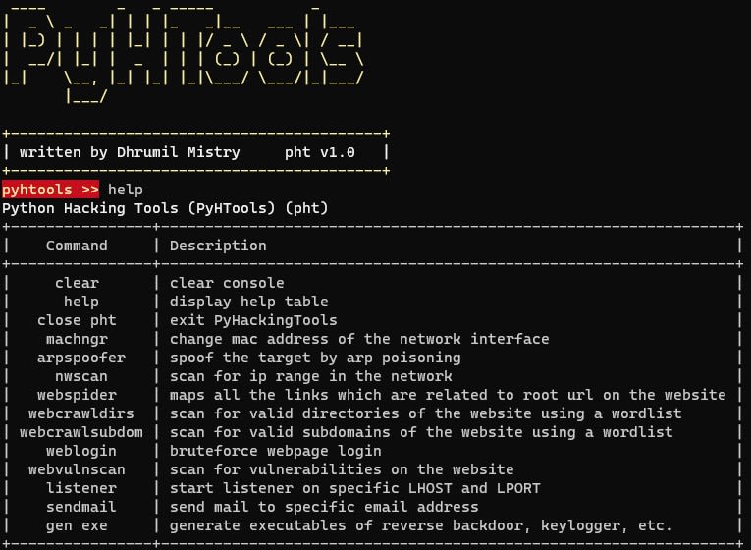This screenshot has width=751, height=550.
Task: Click the nwscan command name
Action: pos(81,376)
